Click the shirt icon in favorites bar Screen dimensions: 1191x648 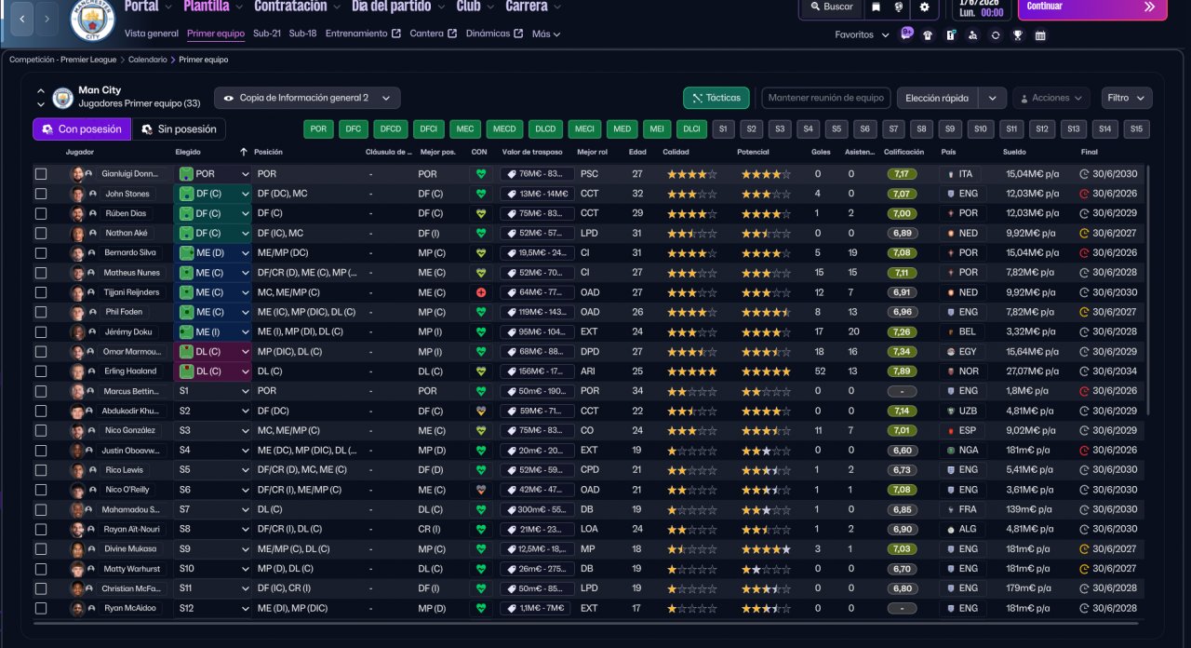928,35
